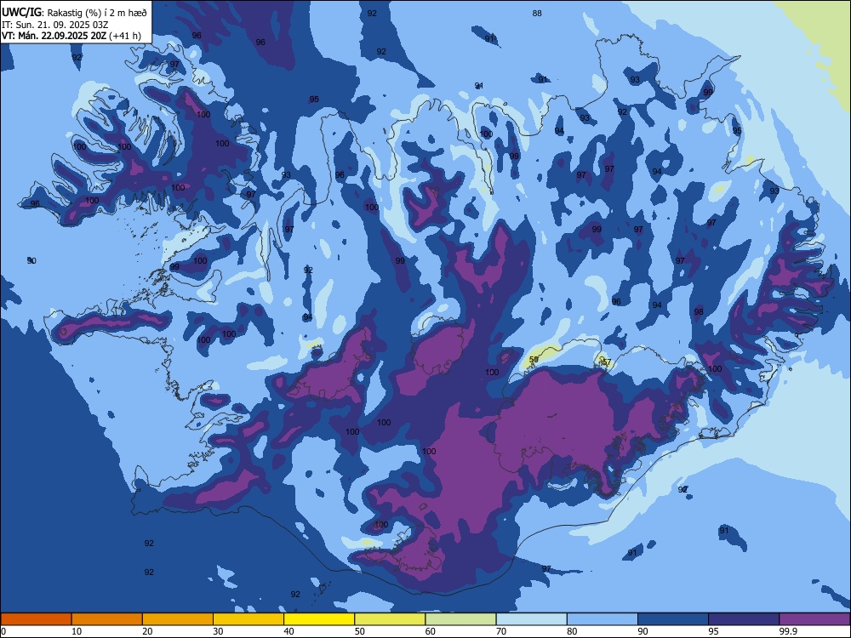Screen dimensions: 851x638
Task: Click the map title 'UWC/IG: Rakastig (%) í 2 m hæð'
Action: (74, 13)
